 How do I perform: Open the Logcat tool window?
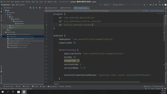(43, 86)
